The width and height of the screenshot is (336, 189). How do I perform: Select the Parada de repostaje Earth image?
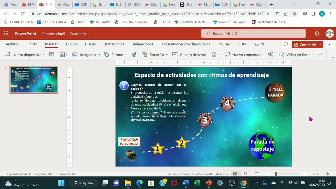(x=262, y=146)
